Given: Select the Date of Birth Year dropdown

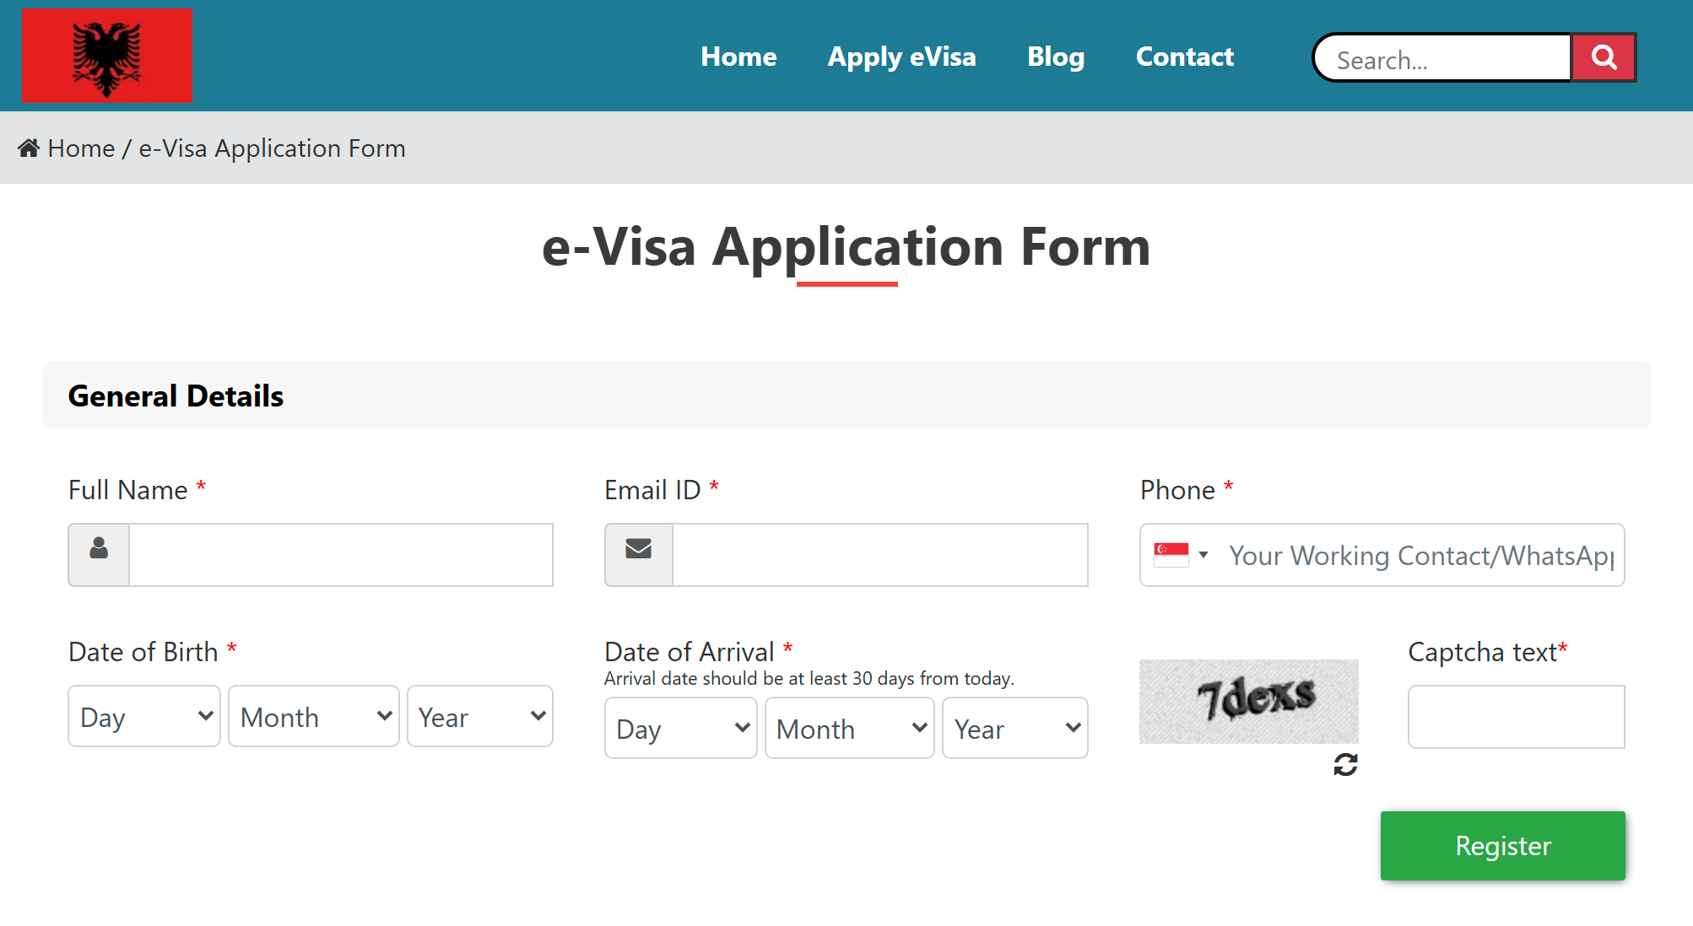Looking at the screenshot, I should pyautogui.click(x=479, y=716).
